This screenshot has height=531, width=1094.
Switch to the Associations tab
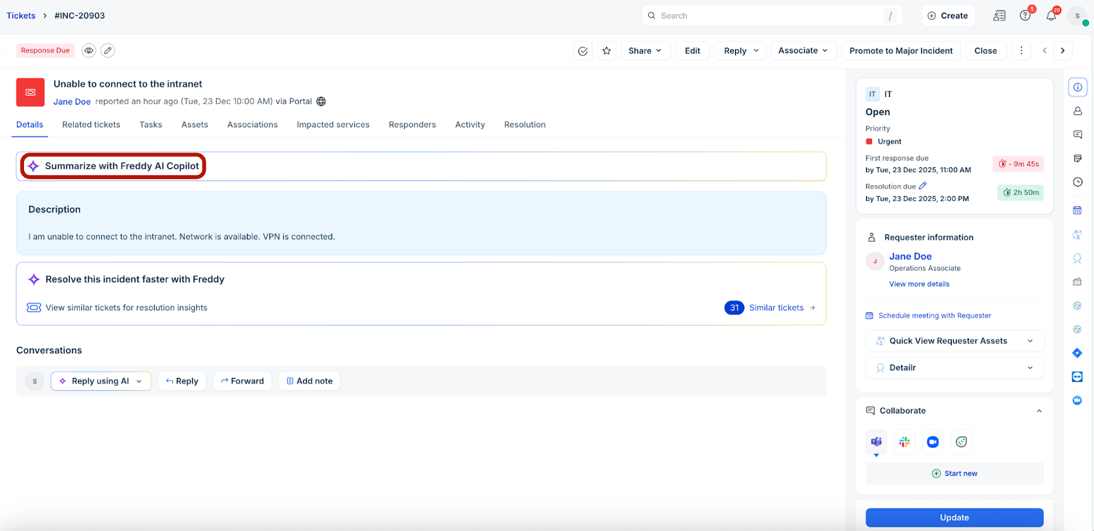pos(252,124)
